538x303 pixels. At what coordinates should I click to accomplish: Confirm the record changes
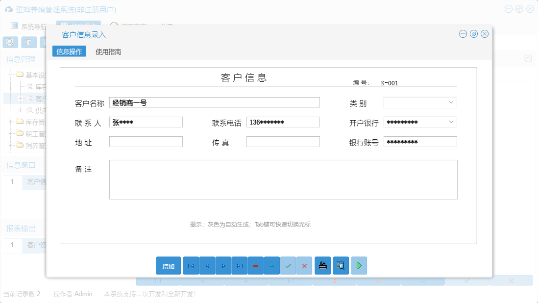point(288,265)
